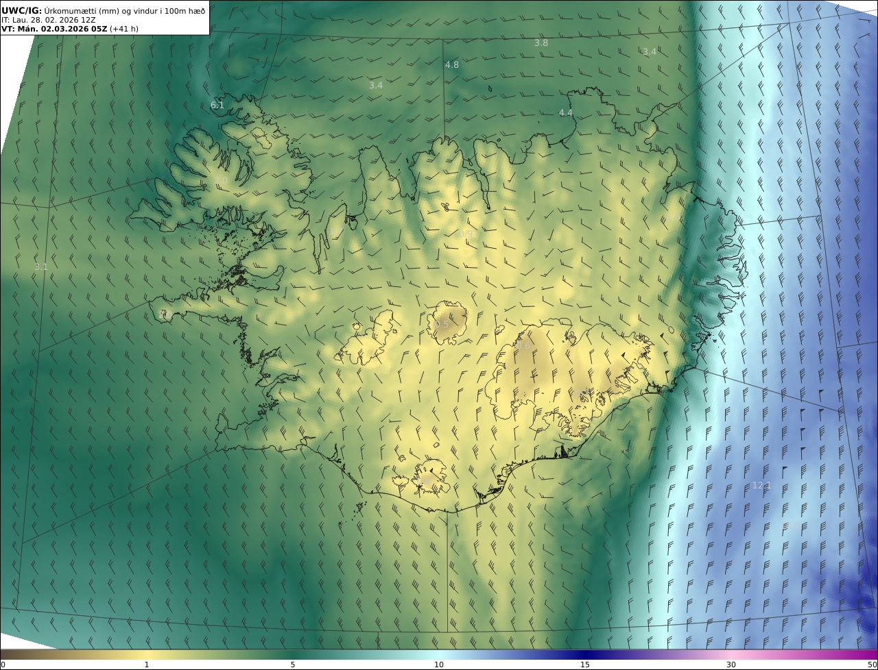Click colorbar tick label '15'
The width and height of the screenshot is (878, 670).
click(x=585, y=665)
